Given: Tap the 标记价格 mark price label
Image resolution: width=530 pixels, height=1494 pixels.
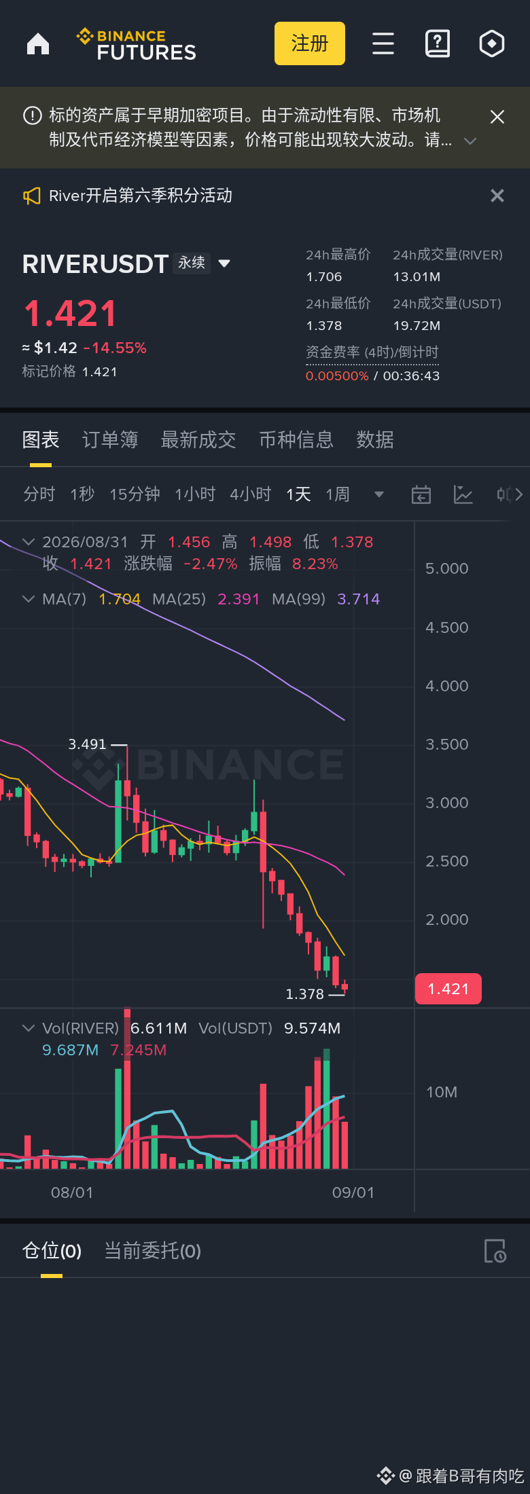Looking at the screenshot, I should (49, 371).
